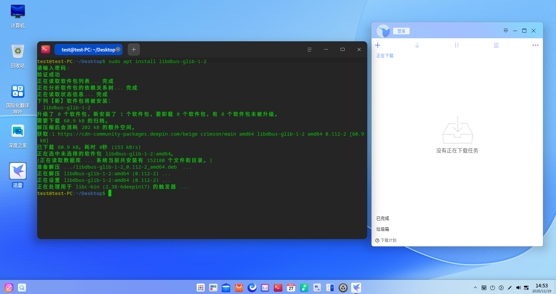Expand the system tray with the up chevron
Image resolution: width=556 pixels, height=294 pixels.
pyautogui.click(x=475, y=288)
